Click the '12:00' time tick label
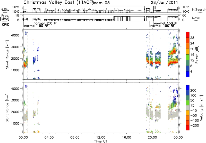The width and height of the screenshot is (206, 143). 101,138
